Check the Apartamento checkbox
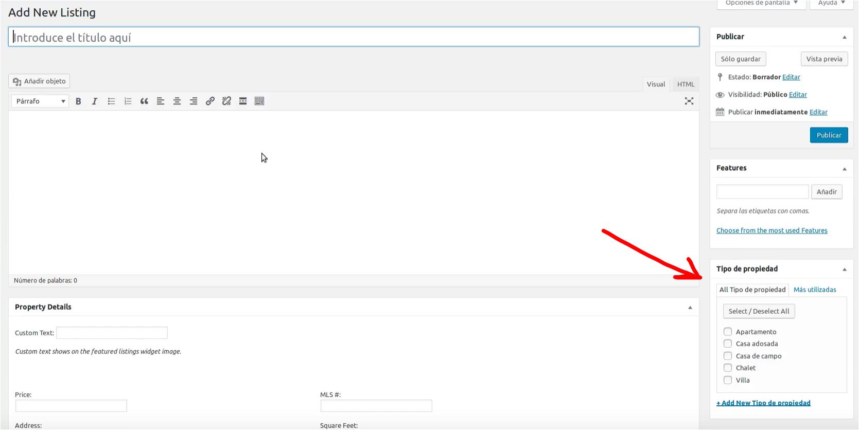Screen dimensions: 859x430 click(728, 332)
